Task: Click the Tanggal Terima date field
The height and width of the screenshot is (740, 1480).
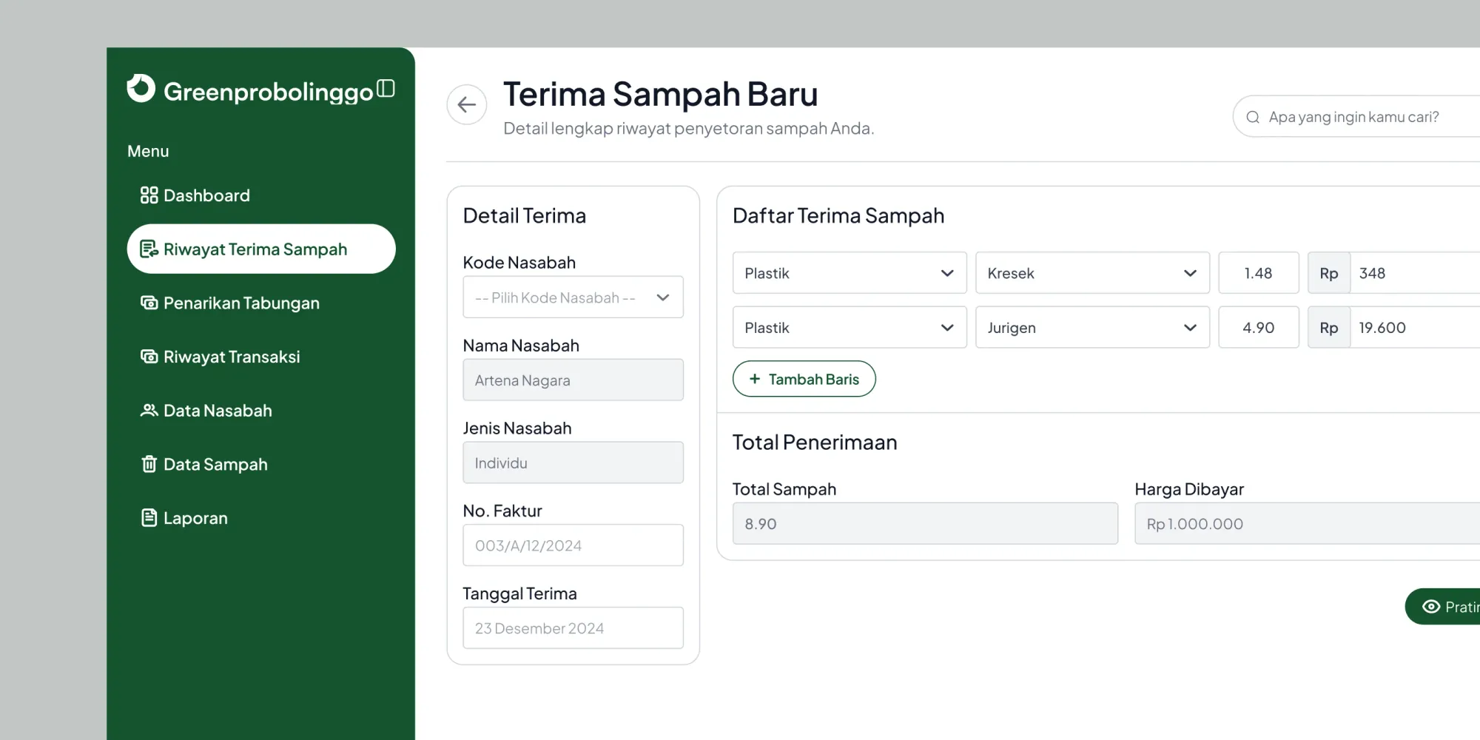Action: point(573,628)
